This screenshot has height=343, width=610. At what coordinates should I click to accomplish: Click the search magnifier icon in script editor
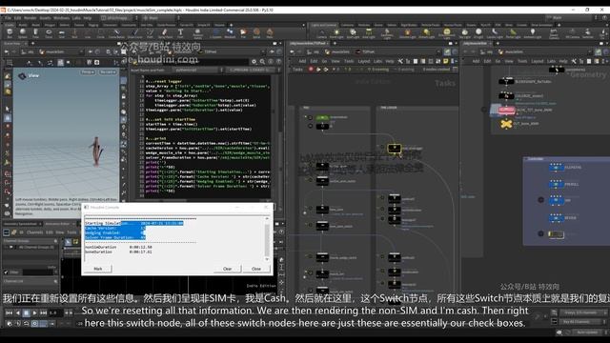263,61
